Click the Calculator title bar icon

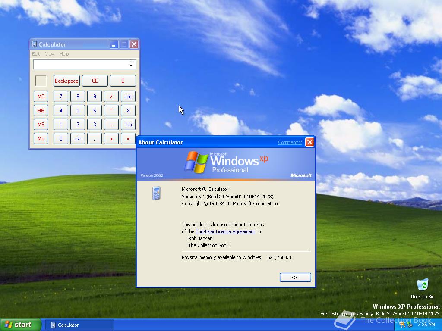[34, 44]
